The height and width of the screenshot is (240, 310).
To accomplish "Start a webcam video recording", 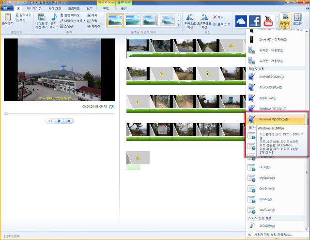I will pos(70,15).
